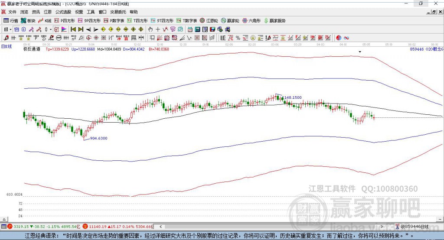This screenshot has width=444, height=240.
Task: Click the blue infinity loop icon
Action: pos(346,38)
